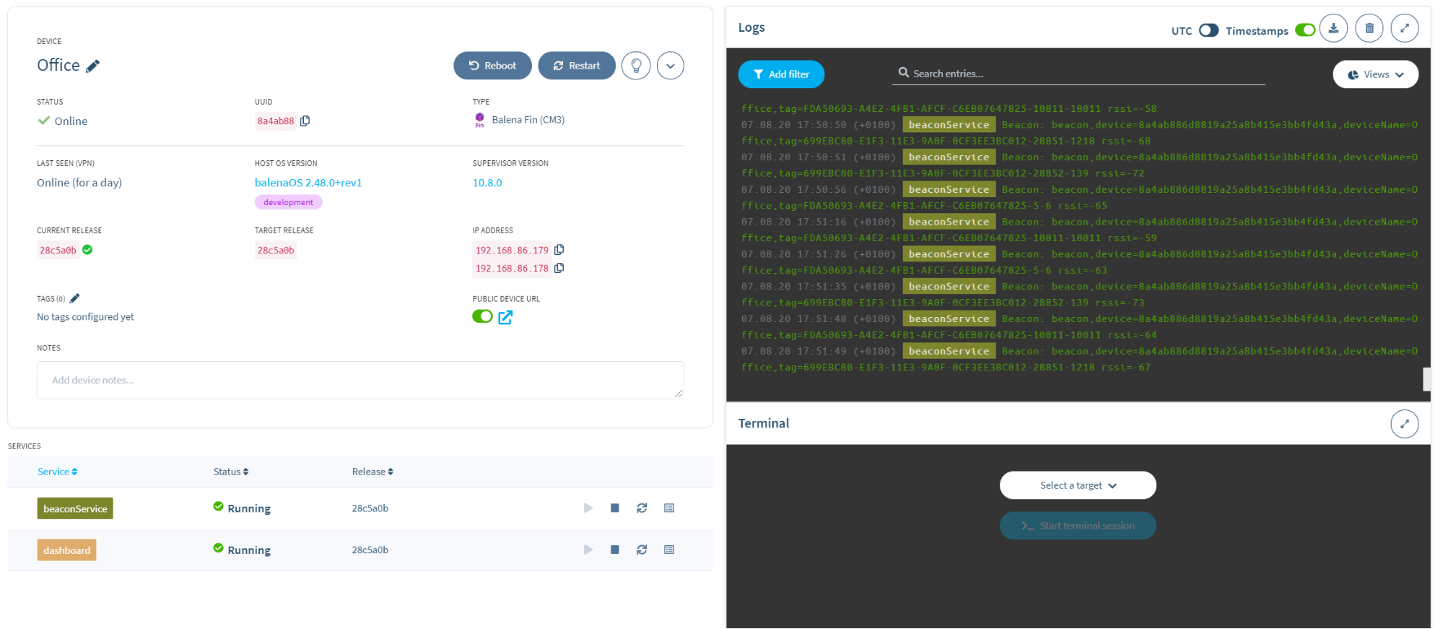Disable log Timestamps toggle

coord(1304,30)
